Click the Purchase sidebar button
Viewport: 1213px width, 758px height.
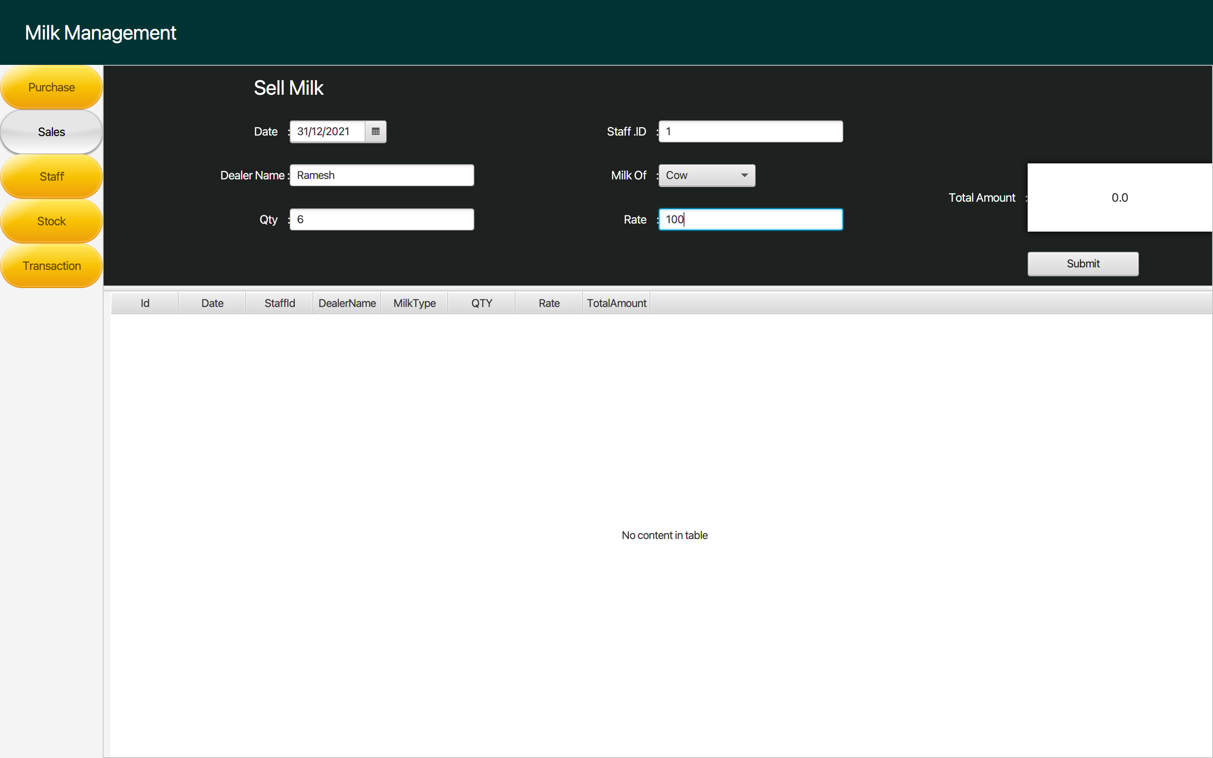51,87
